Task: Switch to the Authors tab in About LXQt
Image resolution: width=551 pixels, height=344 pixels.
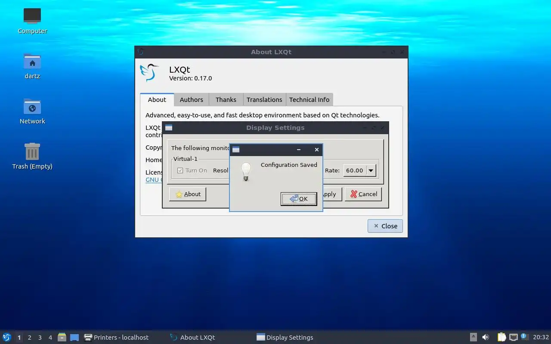Action: coord(191,99)
